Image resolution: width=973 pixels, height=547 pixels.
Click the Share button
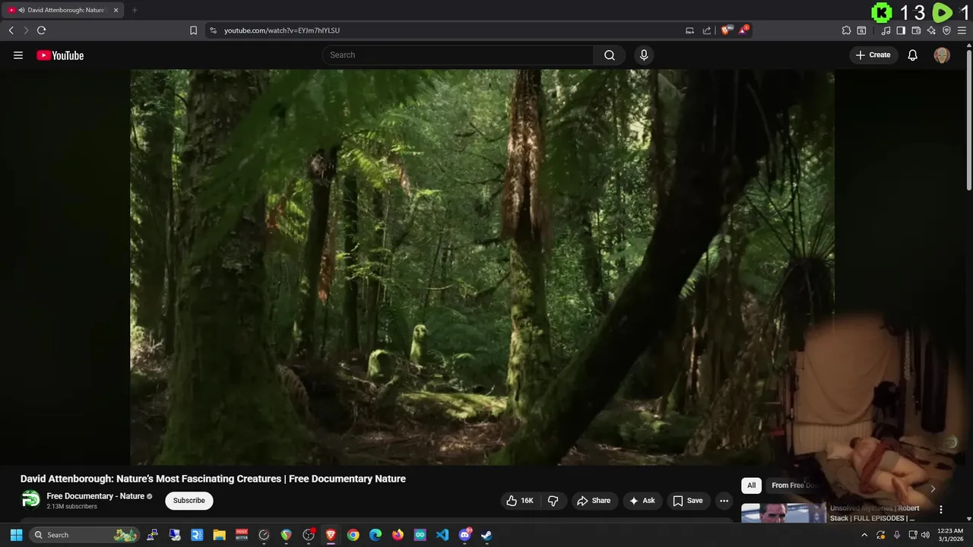pyautogui.click(x=594, y=501)
